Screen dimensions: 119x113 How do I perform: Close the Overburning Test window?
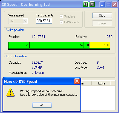pos(115,4)
